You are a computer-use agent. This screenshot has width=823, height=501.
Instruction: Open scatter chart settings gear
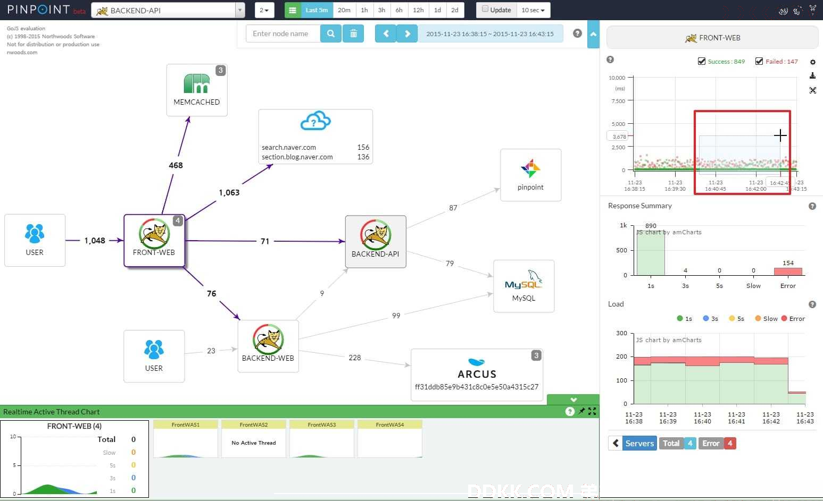[812, 62]
